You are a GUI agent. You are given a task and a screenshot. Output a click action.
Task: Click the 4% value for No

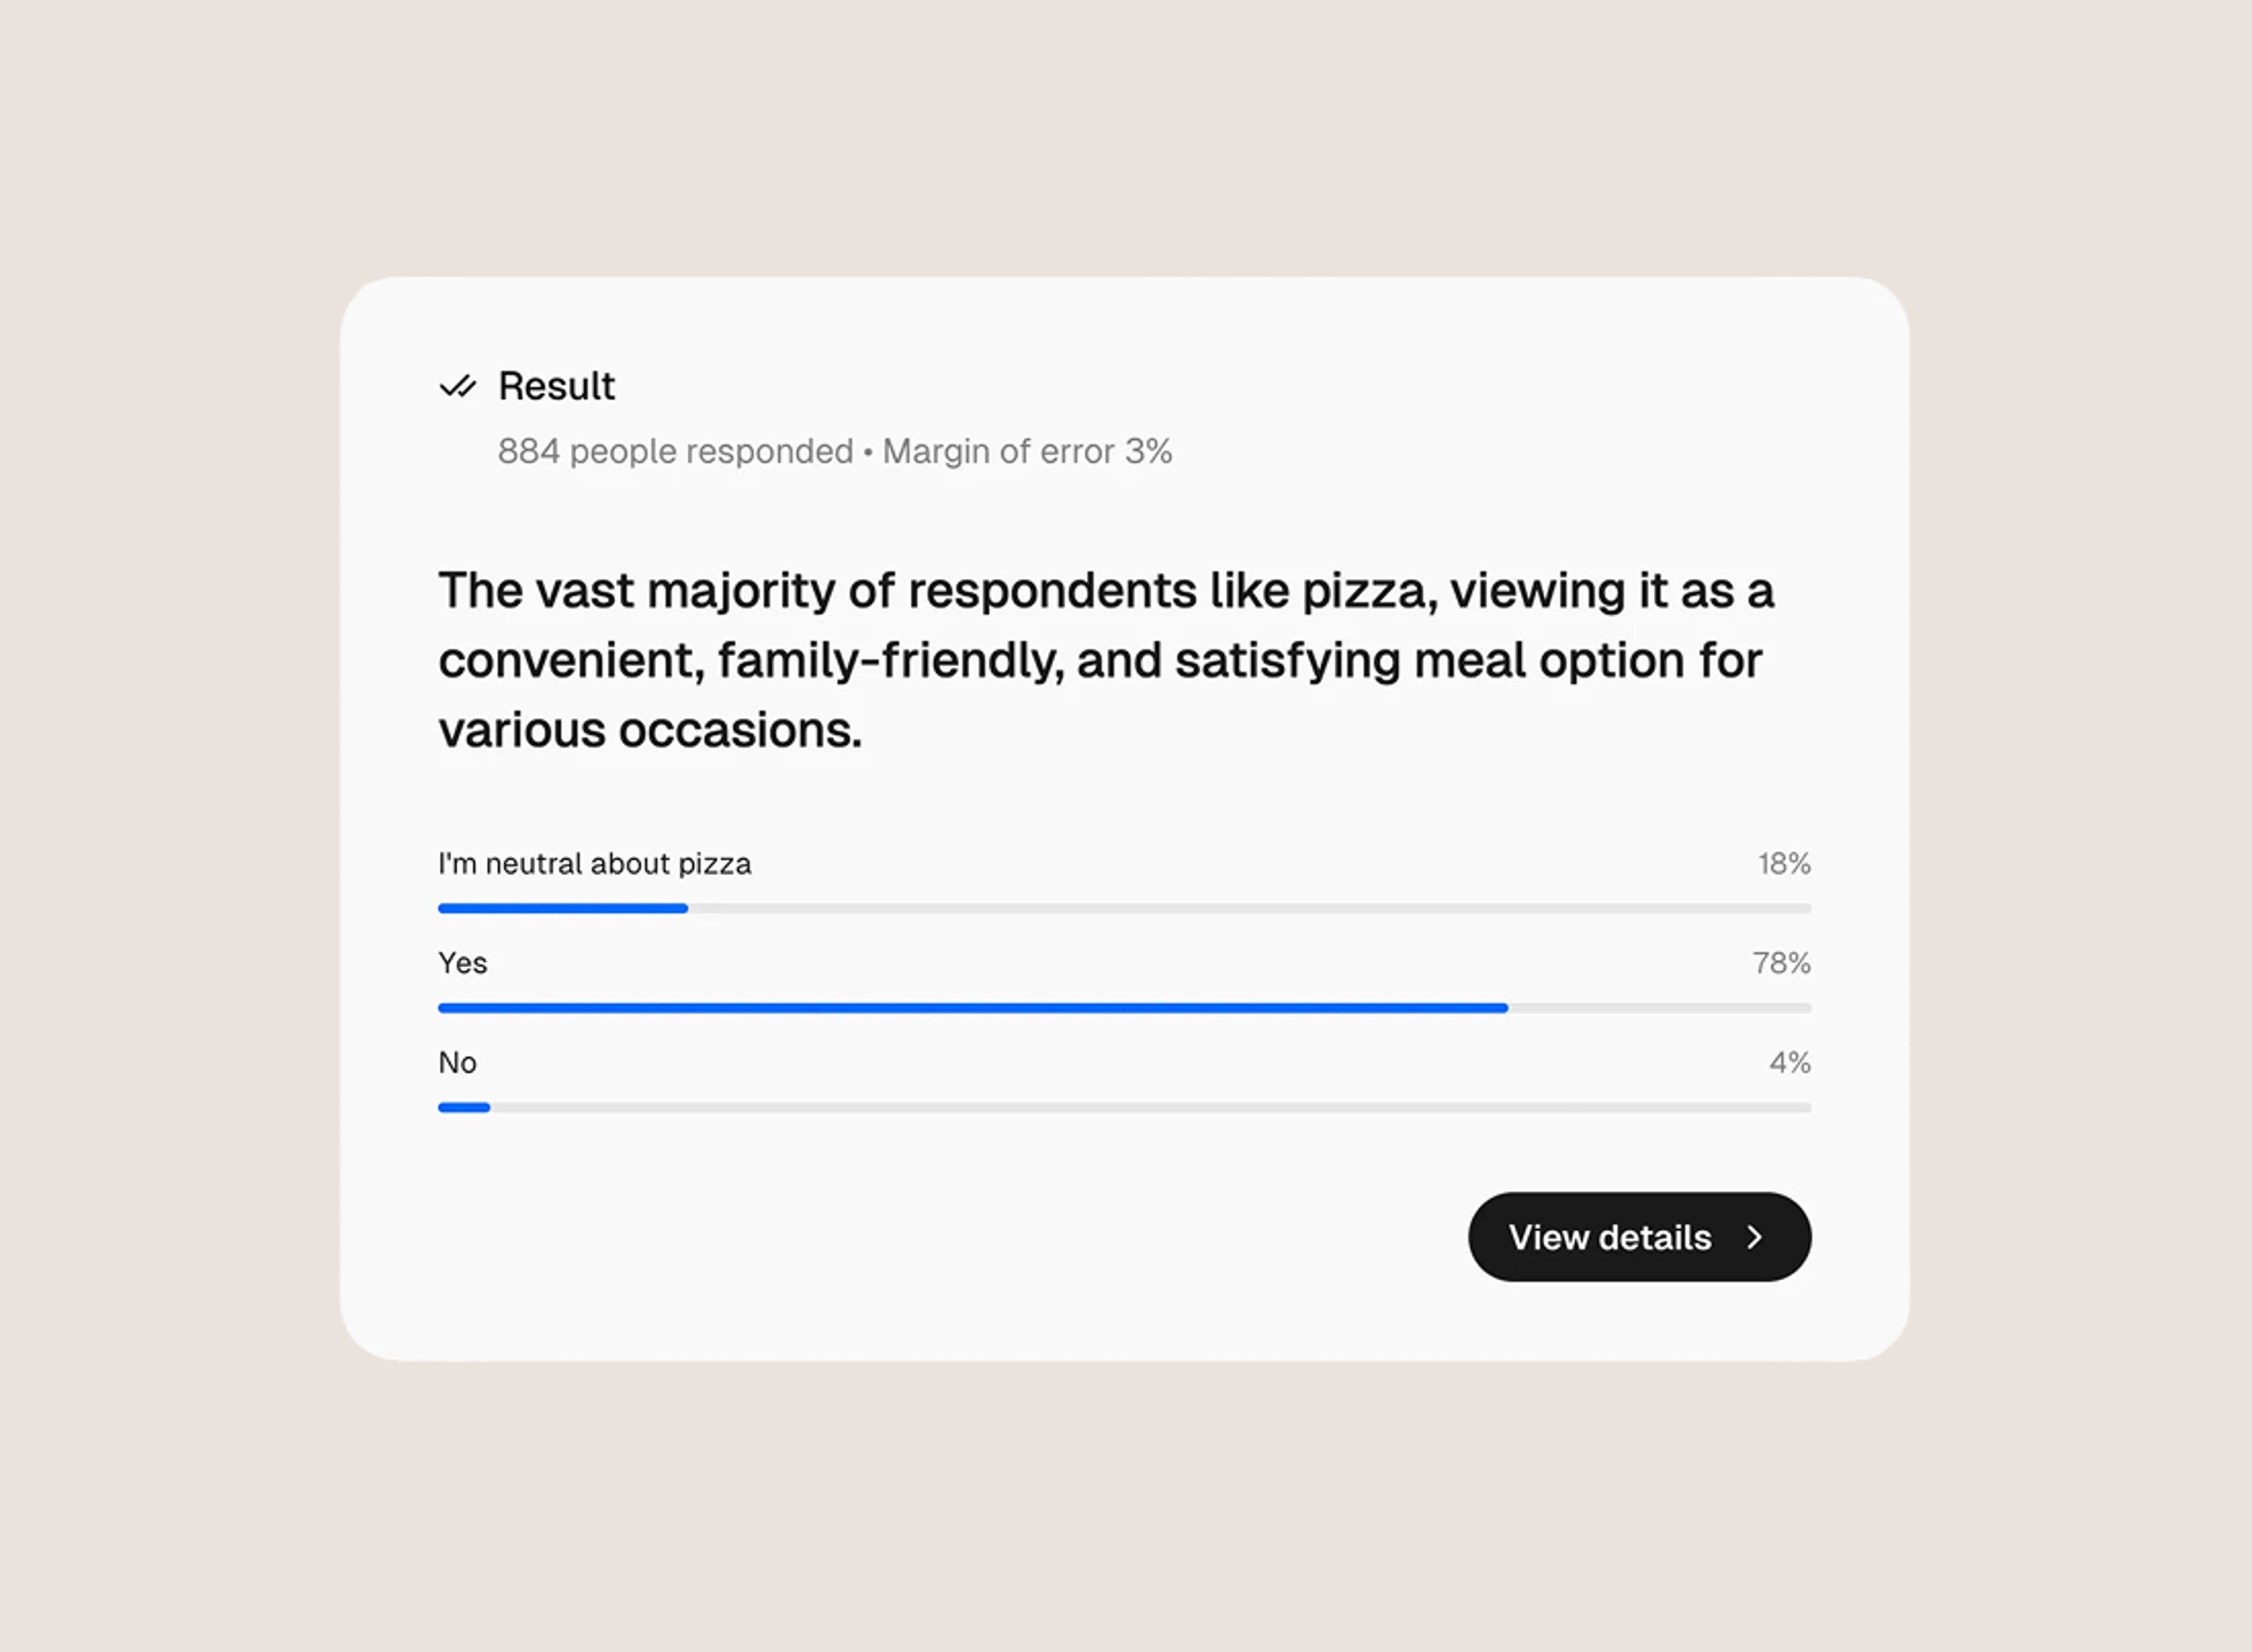1790,1063
